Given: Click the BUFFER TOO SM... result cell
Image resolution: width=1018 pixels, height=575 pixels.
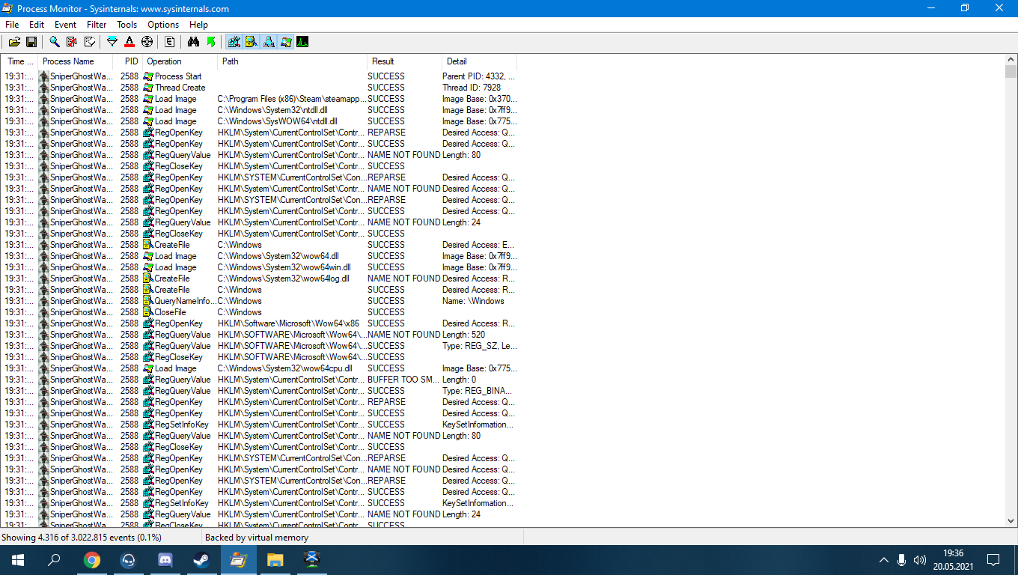Looking at the screenshot, I should (x=404, y=380).
